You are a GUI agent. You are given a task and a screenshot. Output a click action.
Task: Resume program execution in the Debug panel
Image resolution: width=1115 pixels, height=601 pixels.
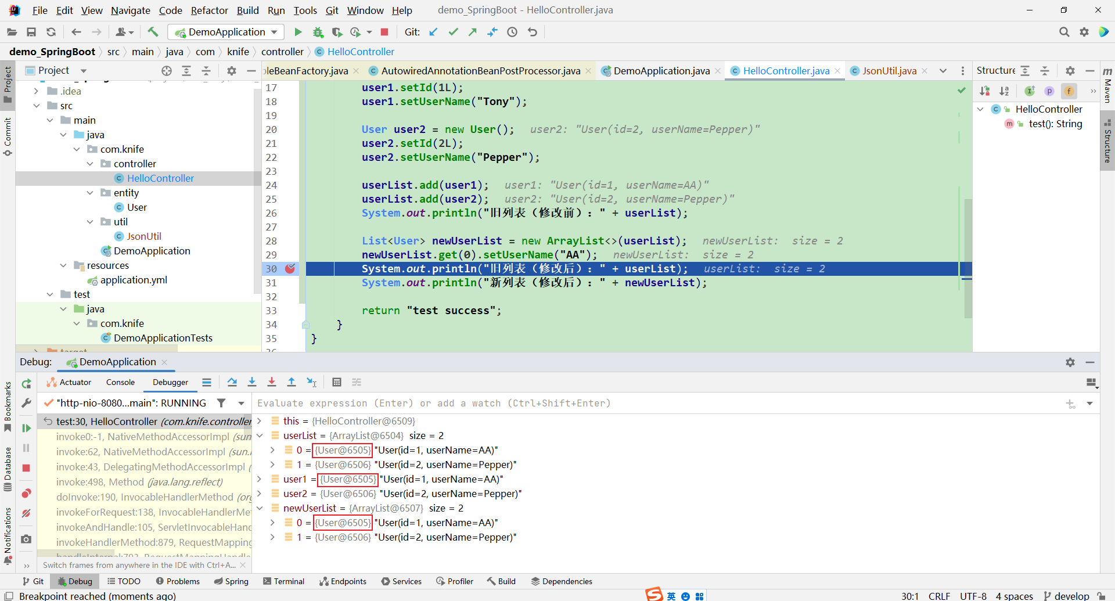click(26, 428)
